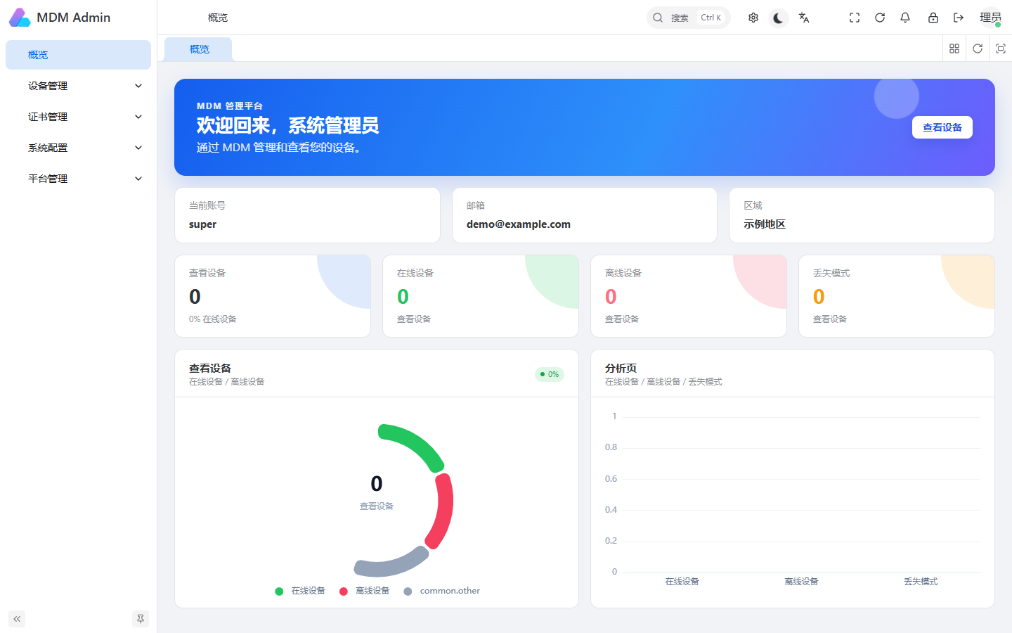Toggle common.other legend item

pyautogui.click(x=442, y=591)
